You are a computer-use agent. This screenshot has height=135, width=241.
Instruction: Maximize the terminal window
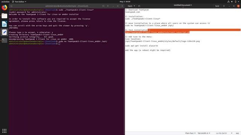coord(118,6)
